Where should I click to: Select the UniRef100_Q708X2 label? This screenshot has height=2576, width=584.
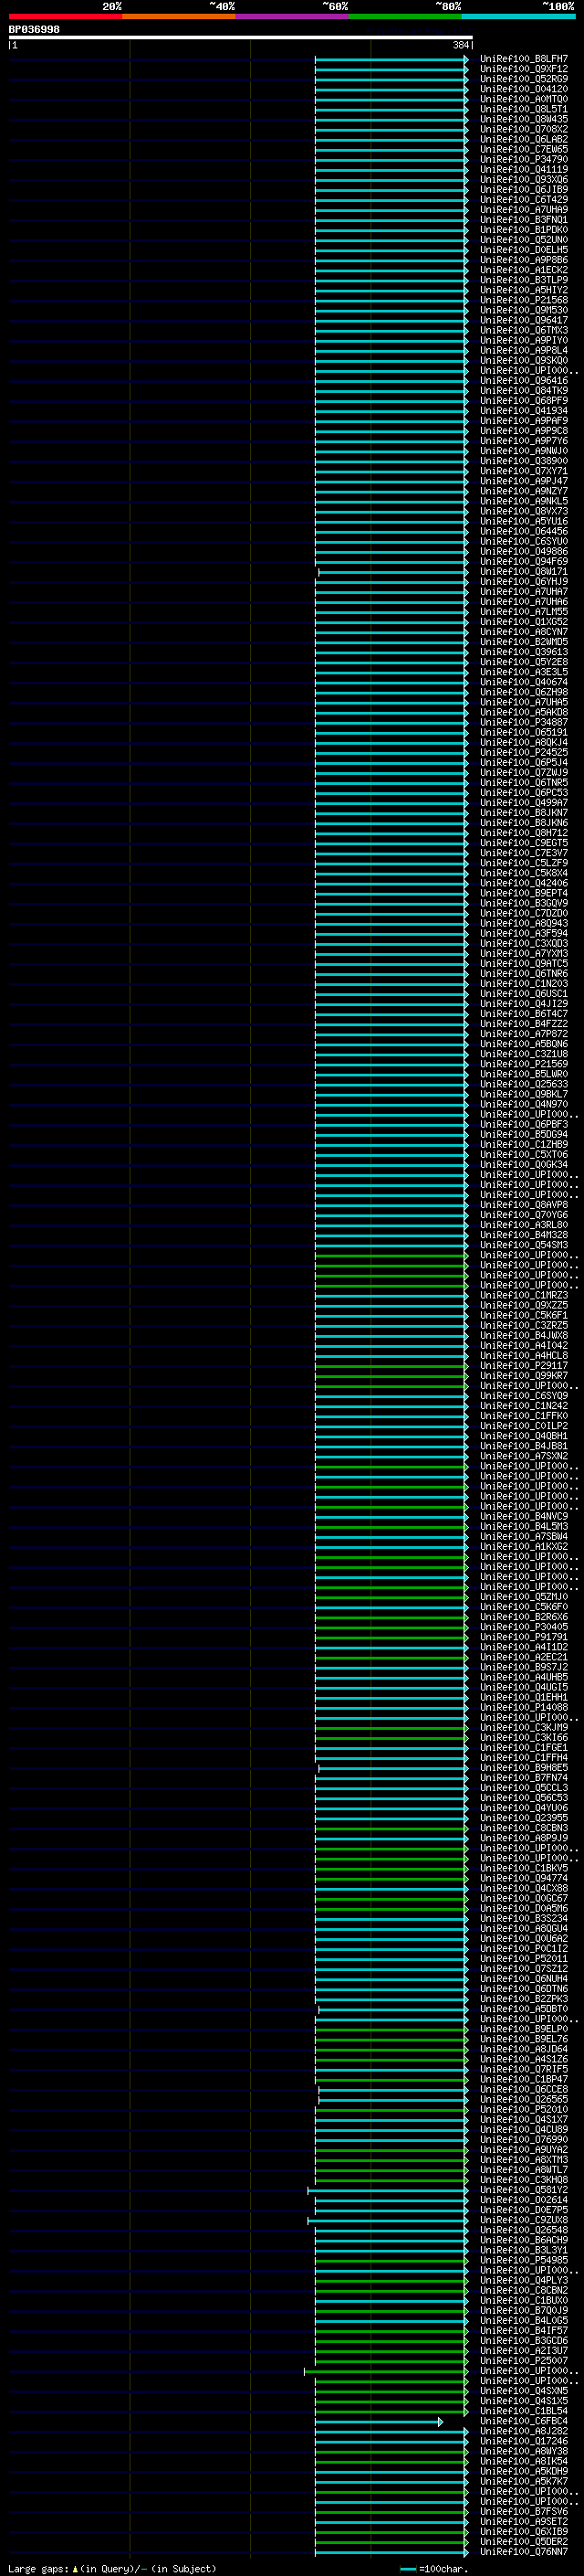coord(523,129)
